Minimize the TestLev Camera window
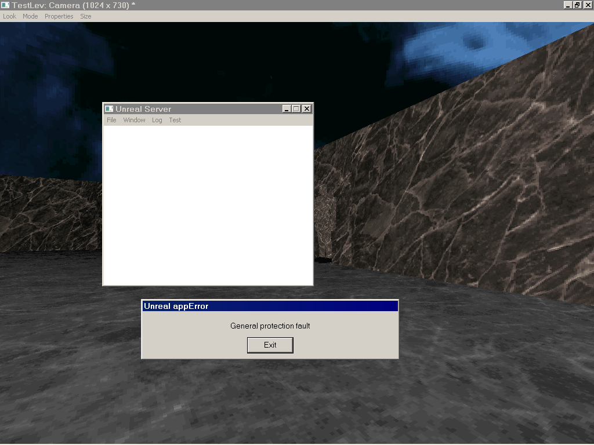Viewport: 594px width, 445px height. click(x=568, y=5)
